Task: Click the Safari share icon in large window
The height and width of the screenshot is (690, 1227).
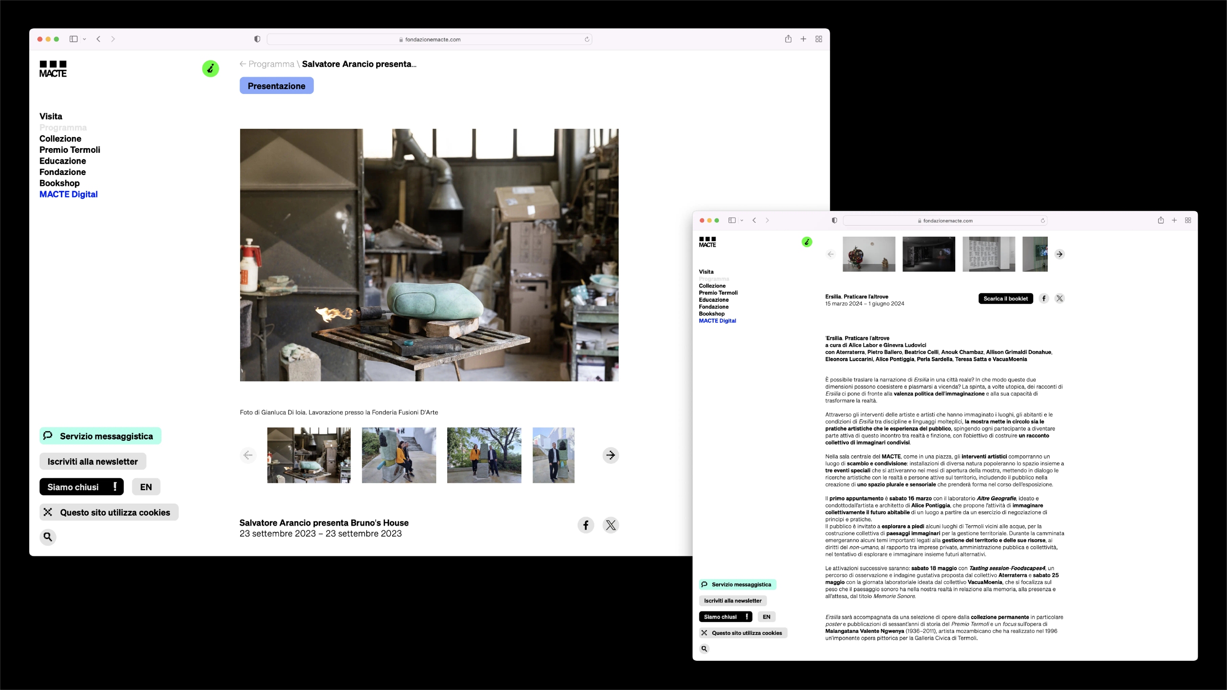Action: tap(788, 39)
